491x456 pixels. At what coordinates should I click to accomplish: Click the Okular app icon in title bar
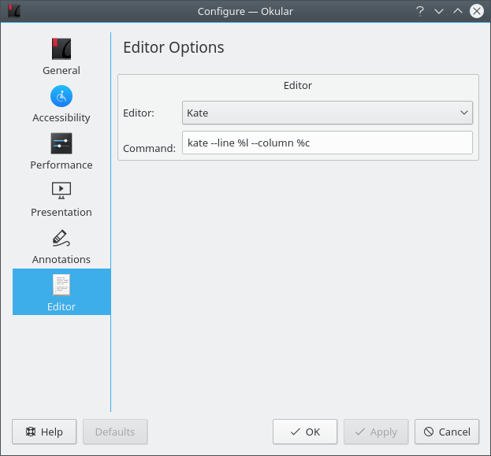13,11
